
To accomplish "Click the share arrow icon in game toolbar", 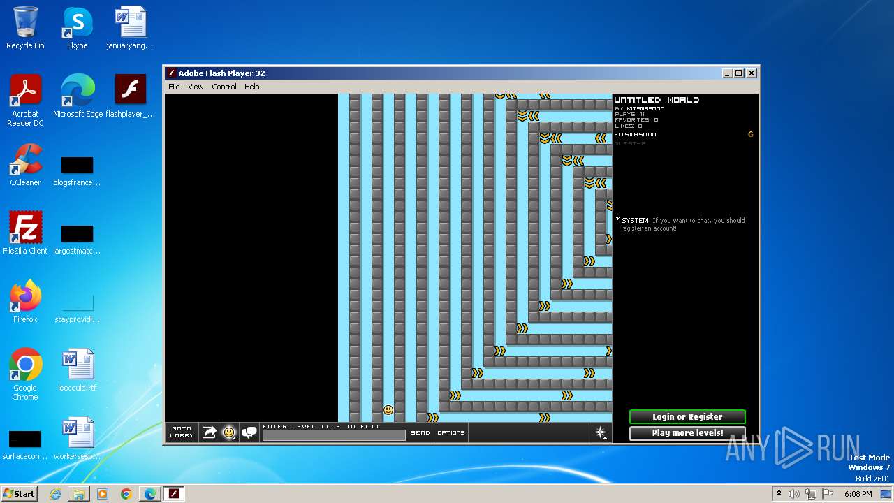I will click(x=209, y=432).
